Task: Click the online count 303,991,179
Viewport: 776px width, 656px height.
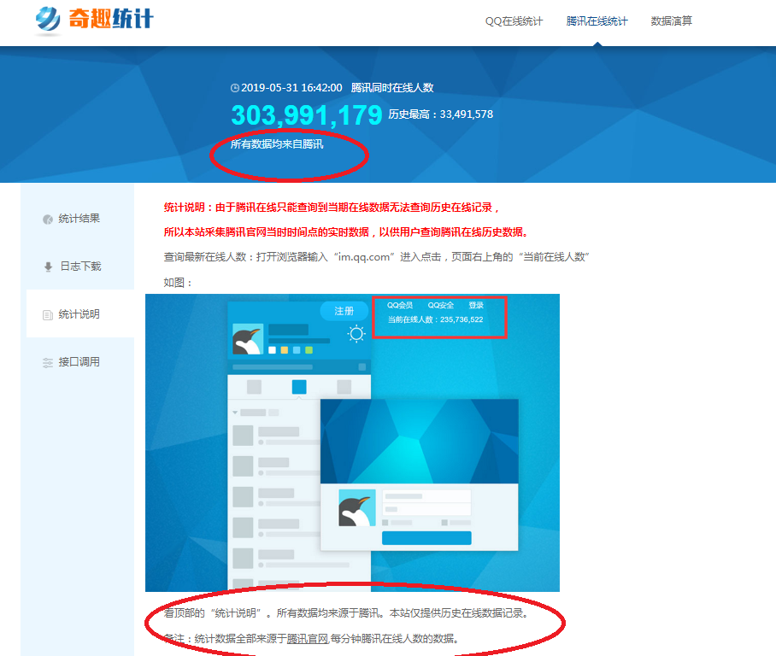Action: coord(307,115)
